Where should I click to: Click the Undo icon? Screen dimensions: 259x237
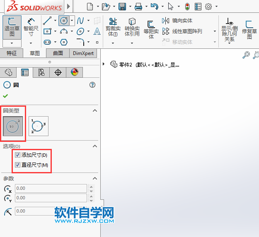click(x=155, y=7)
